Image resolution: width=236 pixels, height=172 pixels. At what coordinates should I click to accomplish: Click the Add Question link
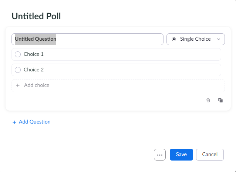(34, 122)
